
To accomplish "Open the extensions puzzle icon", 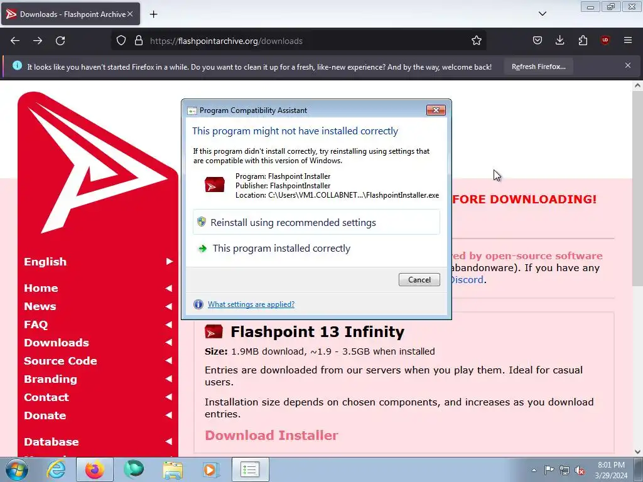I will [x=583, y=41].
